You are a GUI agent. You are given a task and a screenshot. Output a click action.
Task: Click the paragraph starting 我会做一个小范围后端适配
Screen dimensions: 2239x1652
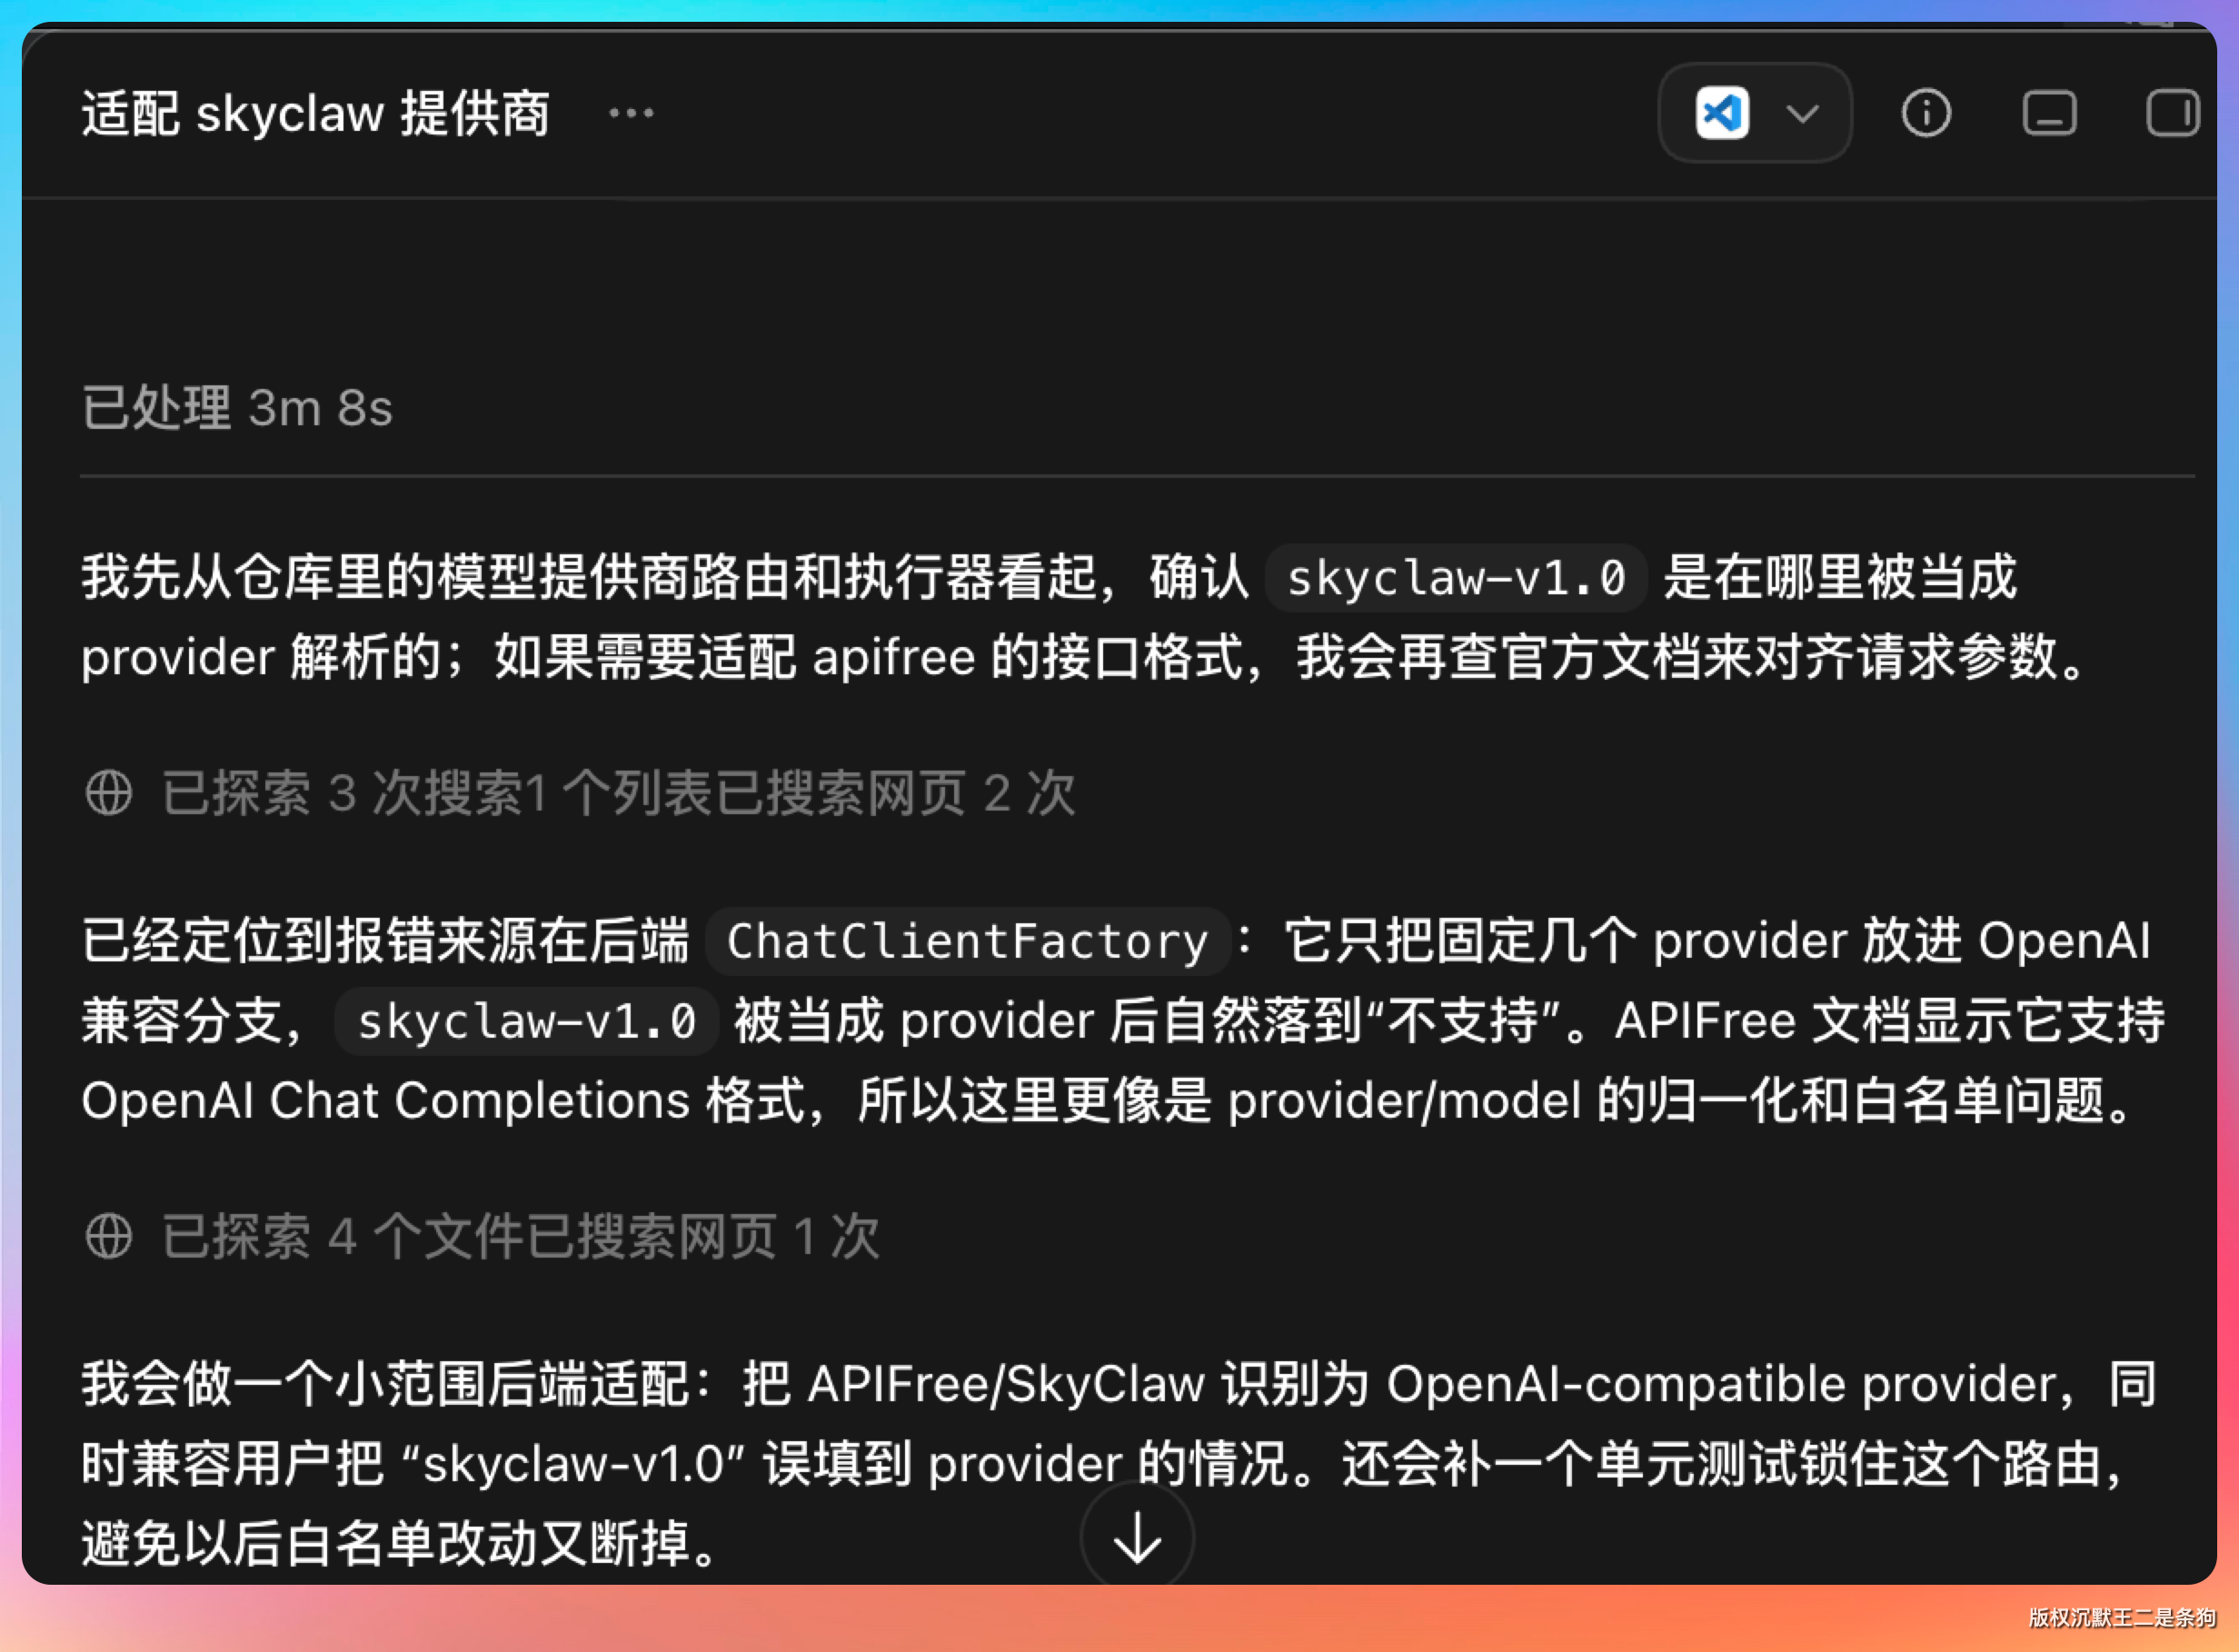[x=1120, y=1463]
